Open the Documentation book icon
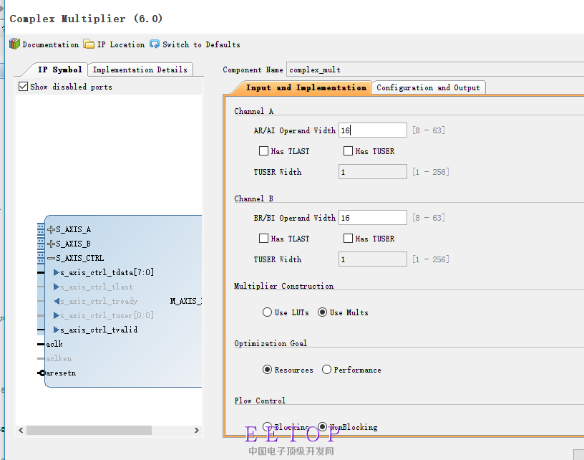This screenshot has height=460, width=584. click(x=14, y=44)
